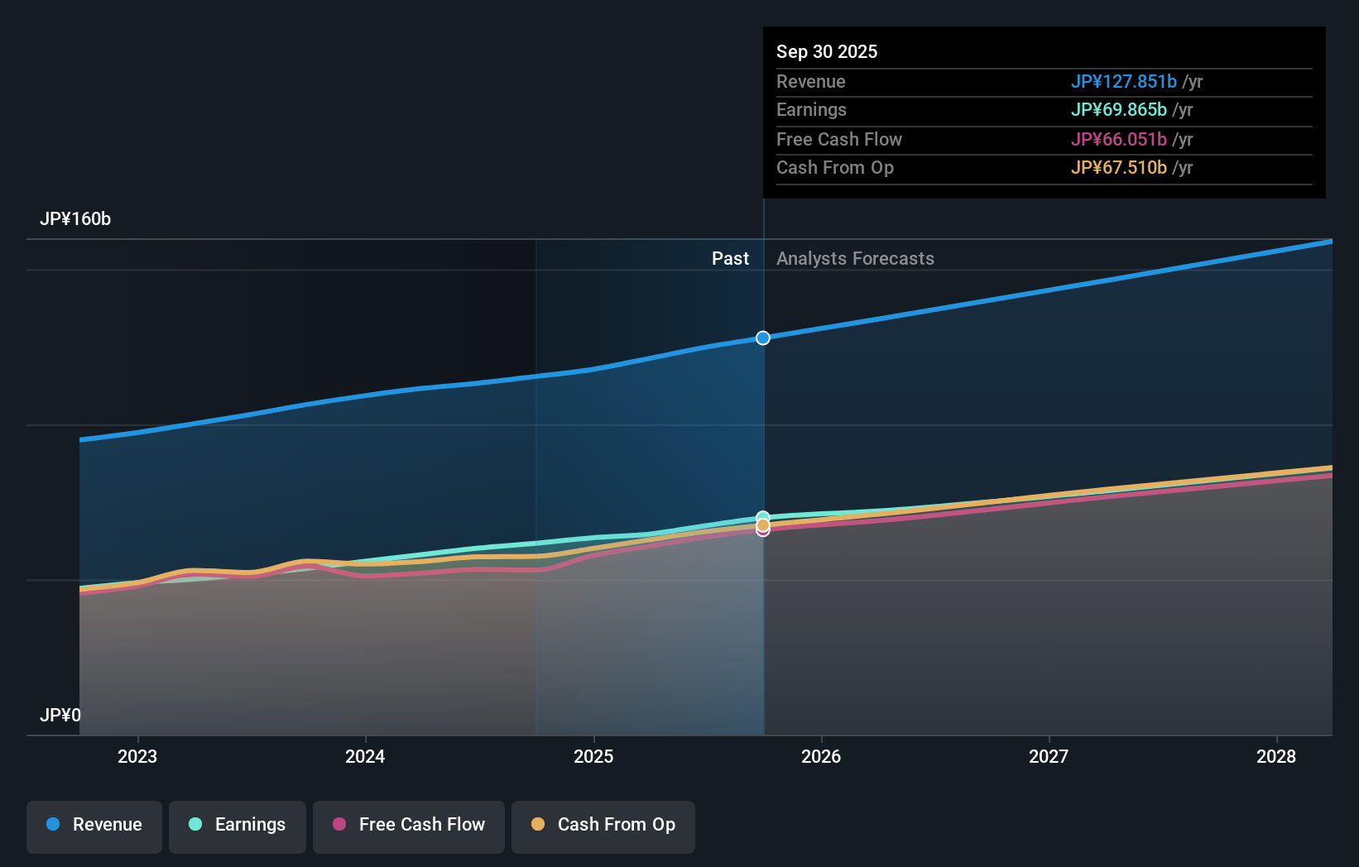This screenshot has height=867, width=1359.
Task: Click the yellow Cash From Op legend dot
Action: pyautogui.click(x=539, y=825)
